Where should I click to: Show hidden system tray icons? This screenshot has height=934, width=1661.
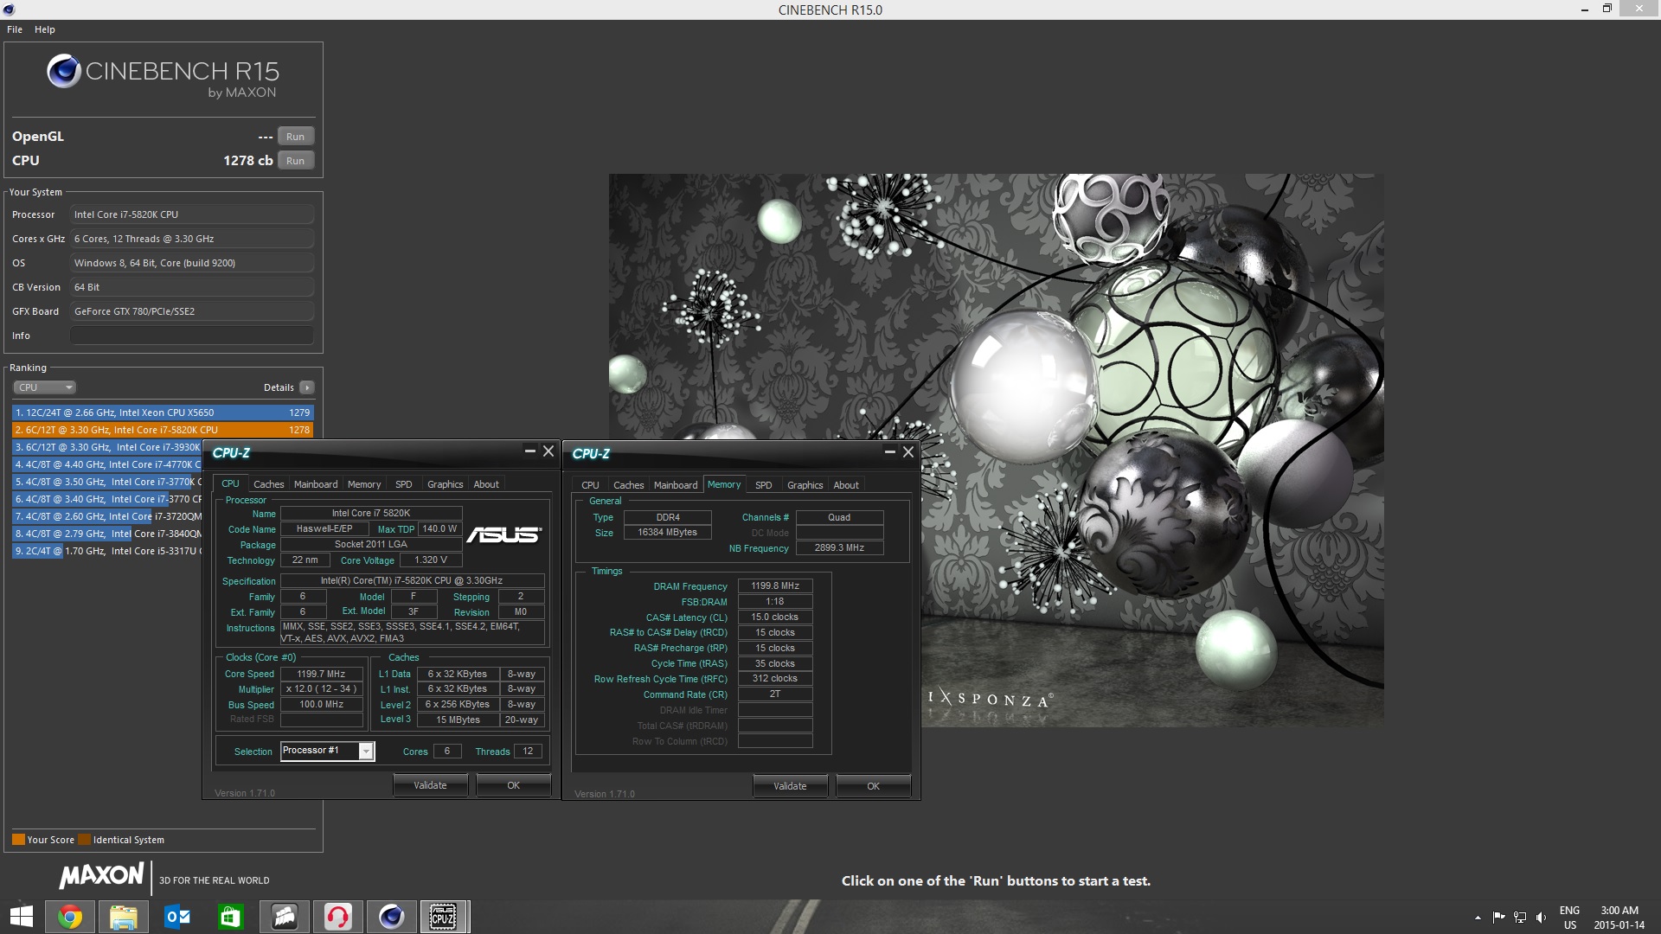coord(1478,918)
